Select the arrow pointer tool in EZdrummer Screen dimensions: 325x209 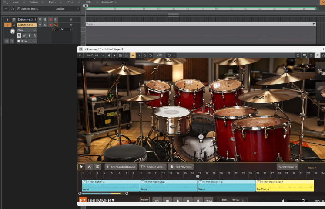(81, 167)
